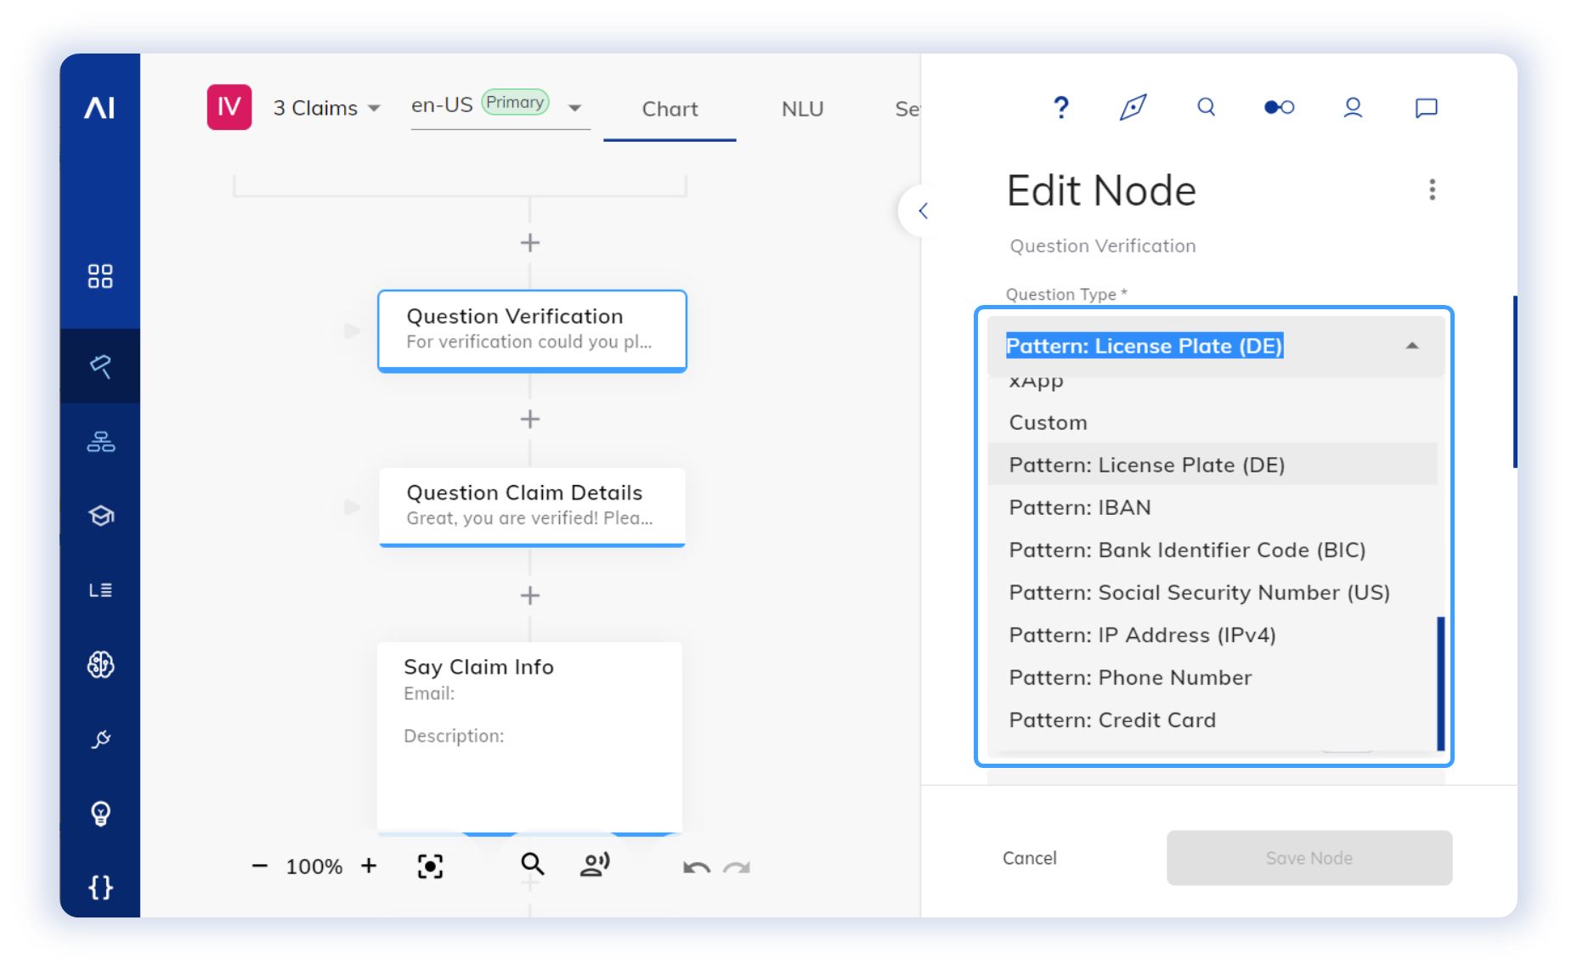The image size is (1577, 971).
Task: Open the chat bubble icon in the header
Action: (1426, 108)
